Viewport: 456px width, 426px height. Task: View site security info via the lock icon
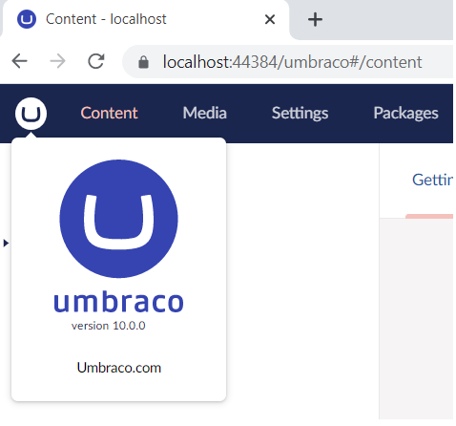[143, 62]
